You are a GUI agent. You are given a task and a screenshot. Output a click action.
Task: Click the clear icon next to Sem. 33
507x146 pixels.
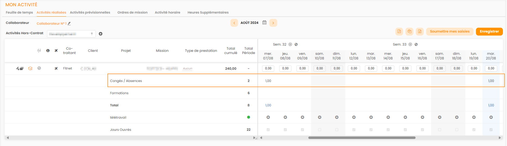416,45
